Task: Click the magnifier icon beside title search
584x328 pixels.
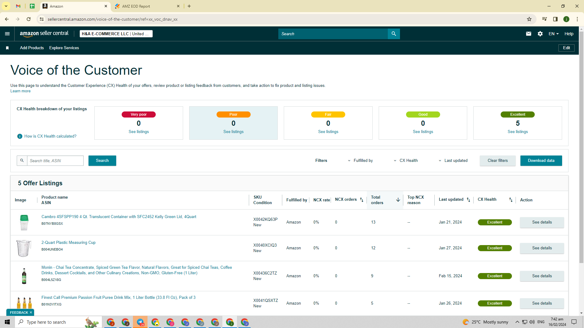Action: [x=22, y=161]
